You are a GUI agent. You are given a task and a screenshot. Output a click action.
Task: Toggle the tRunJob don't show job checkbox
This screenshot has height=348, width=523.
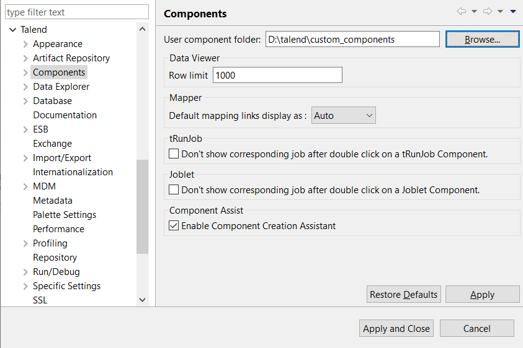click(x=174, y=154)
